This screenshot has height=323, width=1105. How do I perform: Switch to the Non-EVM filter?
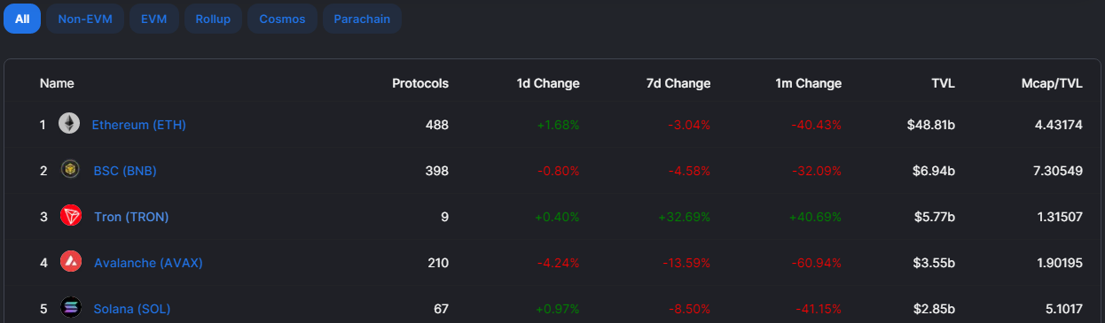[85, 19]
